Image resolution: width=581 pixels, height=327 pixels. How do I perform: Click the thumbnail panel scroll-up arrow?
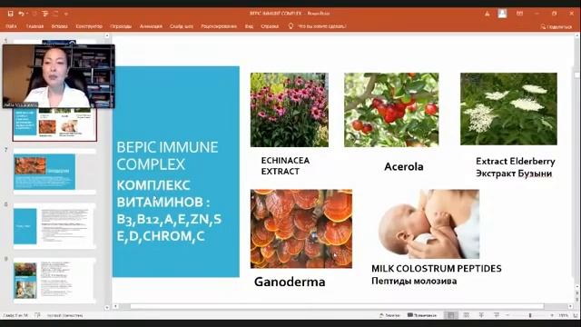[107, 36]
